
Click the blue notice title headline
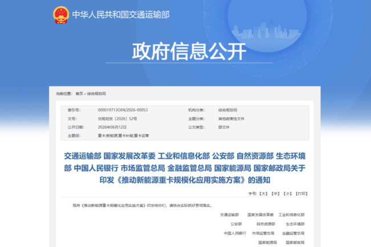(185, 168)
